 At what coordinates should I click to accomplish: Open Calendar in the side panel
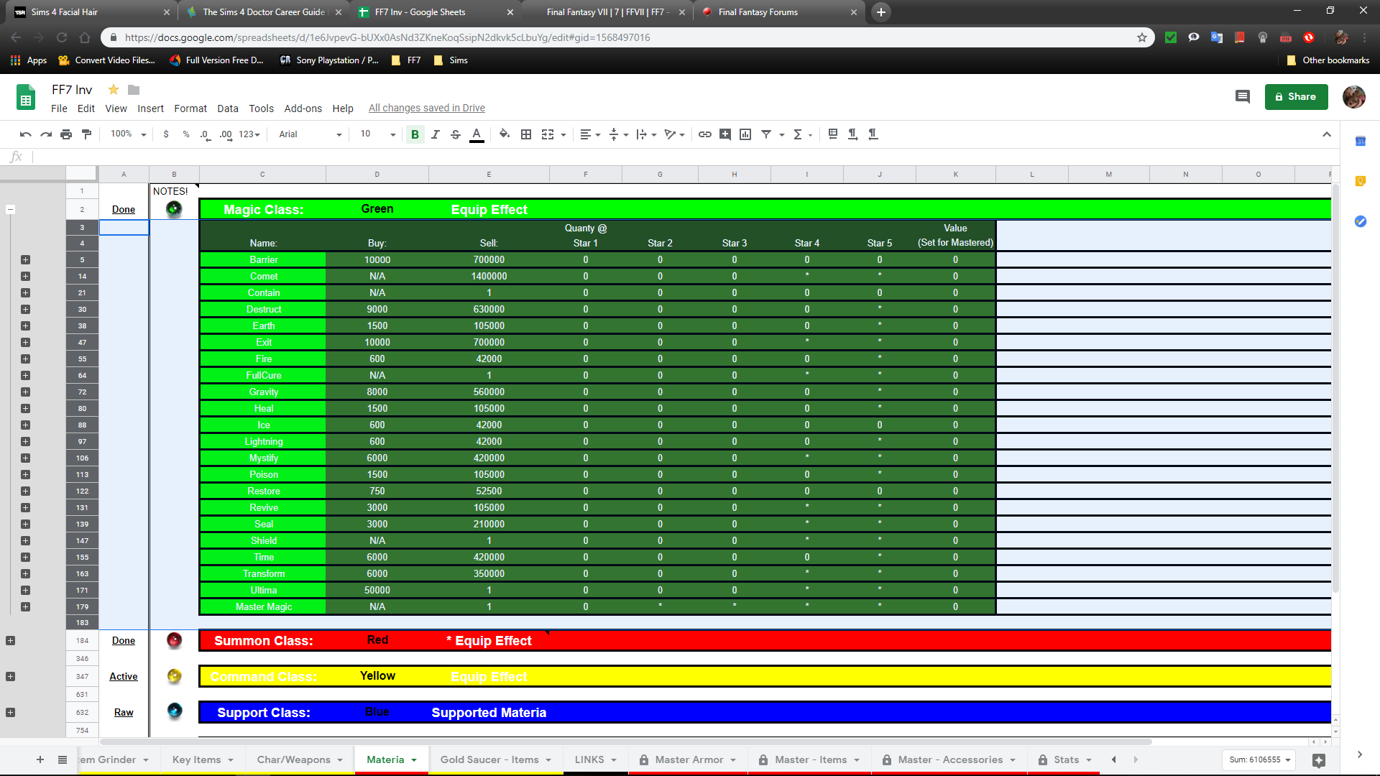coord(1360,142)
